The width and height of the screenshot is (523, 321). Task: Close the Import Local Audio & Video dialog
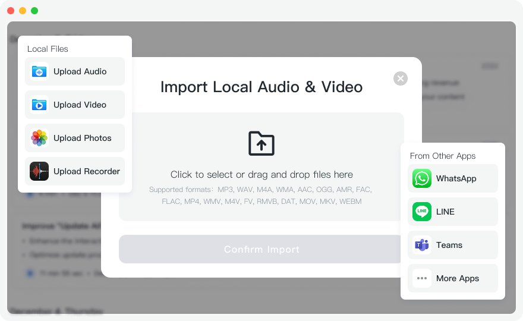[x=401, y=78]
